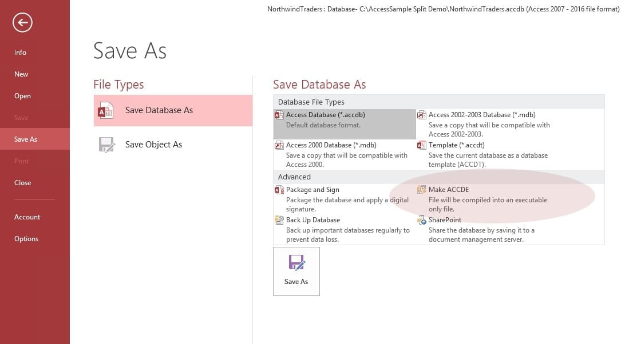The height and width of the screenshot is (344, 621).
Task: Select the Back Up Database option
Action: [345, 229]
